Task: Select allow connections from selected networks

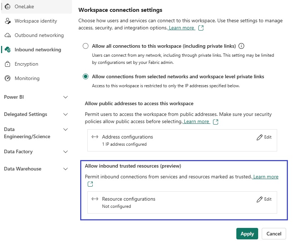Action: (85, 76)
